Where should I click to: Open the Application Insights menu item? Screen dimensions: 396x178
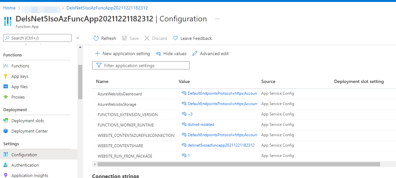click(x=30, y=175)
